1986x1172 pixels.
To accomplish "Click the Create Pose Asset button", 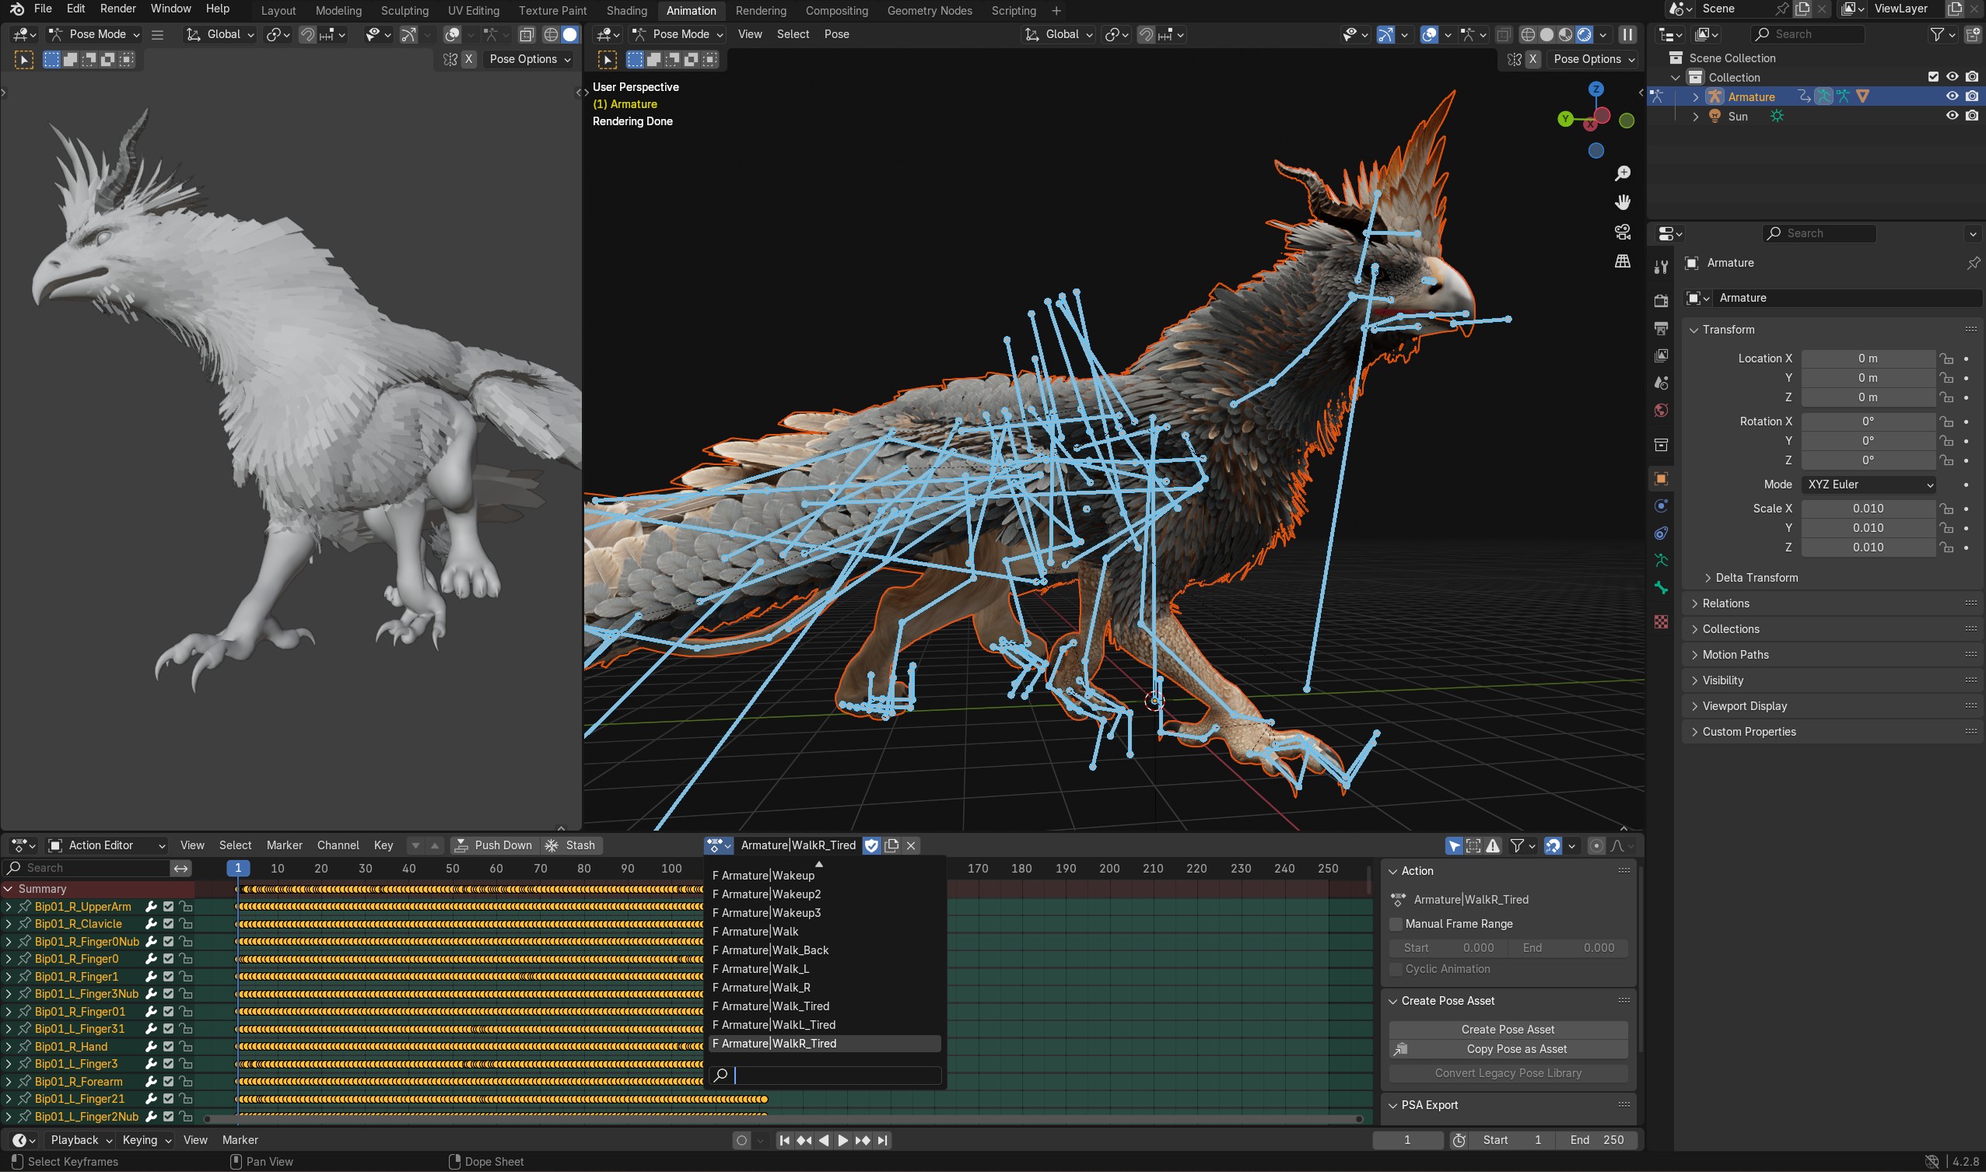I will (1508, 1029).
